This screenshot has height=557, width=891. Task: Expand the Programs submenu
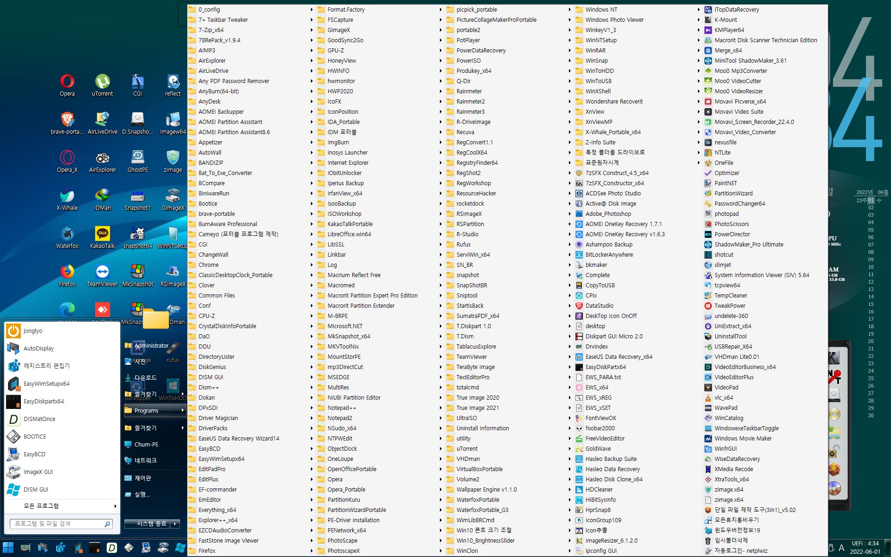click(x=155, y=410)
